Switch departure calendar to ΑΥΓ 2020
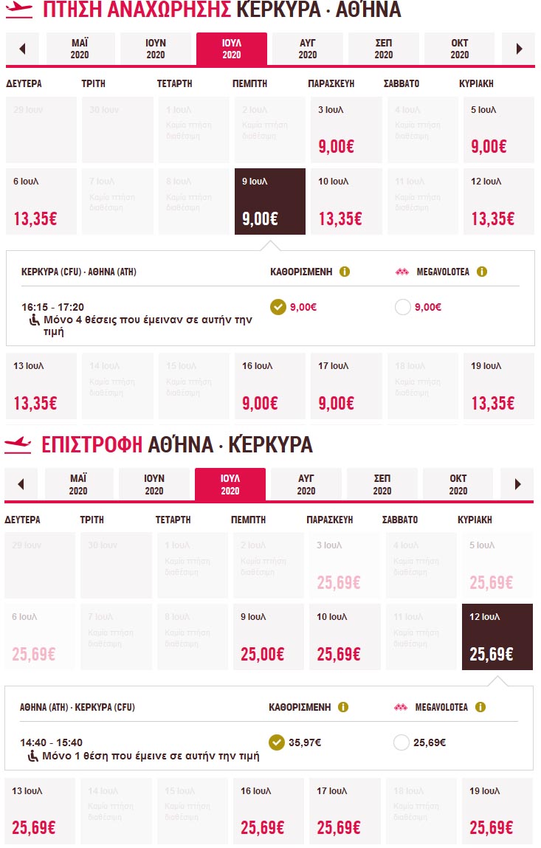Image resolution: width=541 pixels, height=848 pixels. [308, 49]
